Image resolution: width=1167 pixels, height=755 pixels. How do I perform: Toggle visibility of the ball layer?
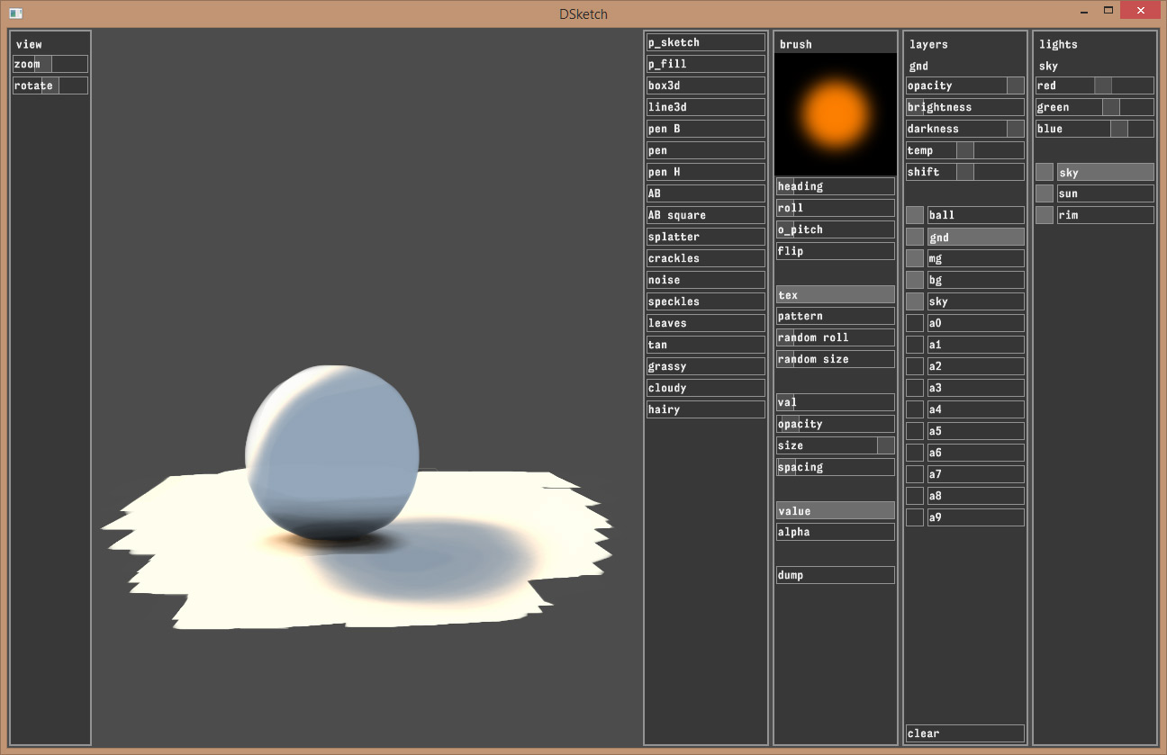coord(914,215)
